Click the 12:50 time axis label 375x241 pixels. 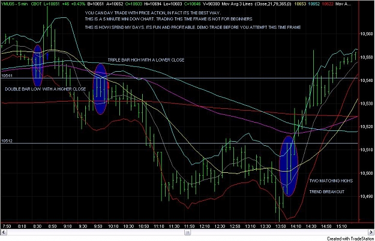coord(235,226)
